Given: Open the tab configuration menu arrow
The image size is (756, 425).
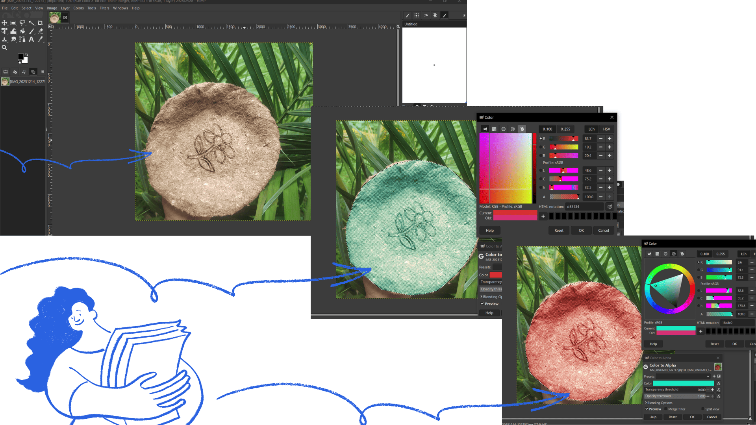Looking at the screenshot, I should tap(464, 15).
